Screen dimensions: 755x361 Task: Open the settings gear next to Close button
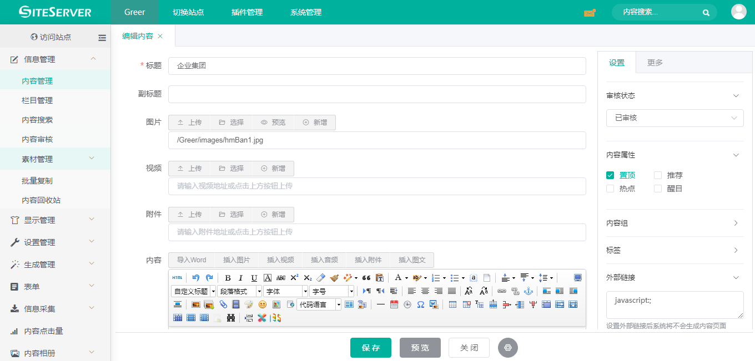coord(507,348)
